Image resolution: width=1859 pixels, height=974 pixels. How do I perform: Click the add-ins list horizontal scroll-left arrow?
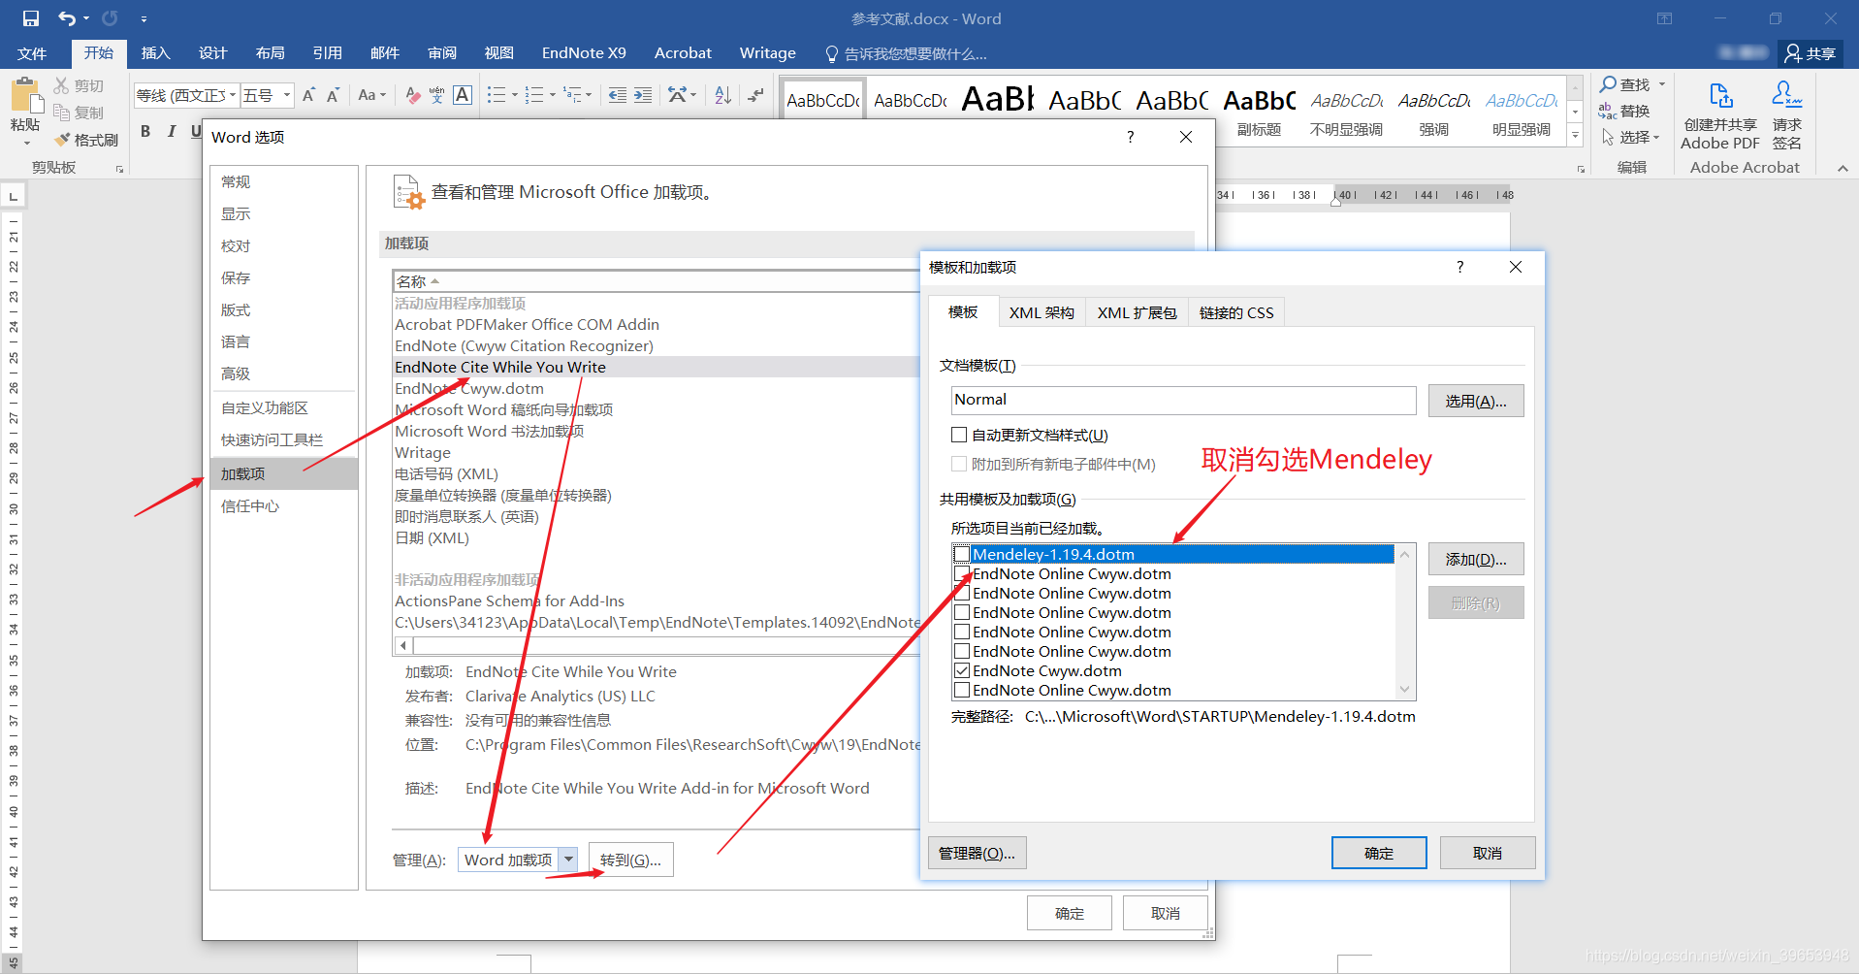click(403, 645)
